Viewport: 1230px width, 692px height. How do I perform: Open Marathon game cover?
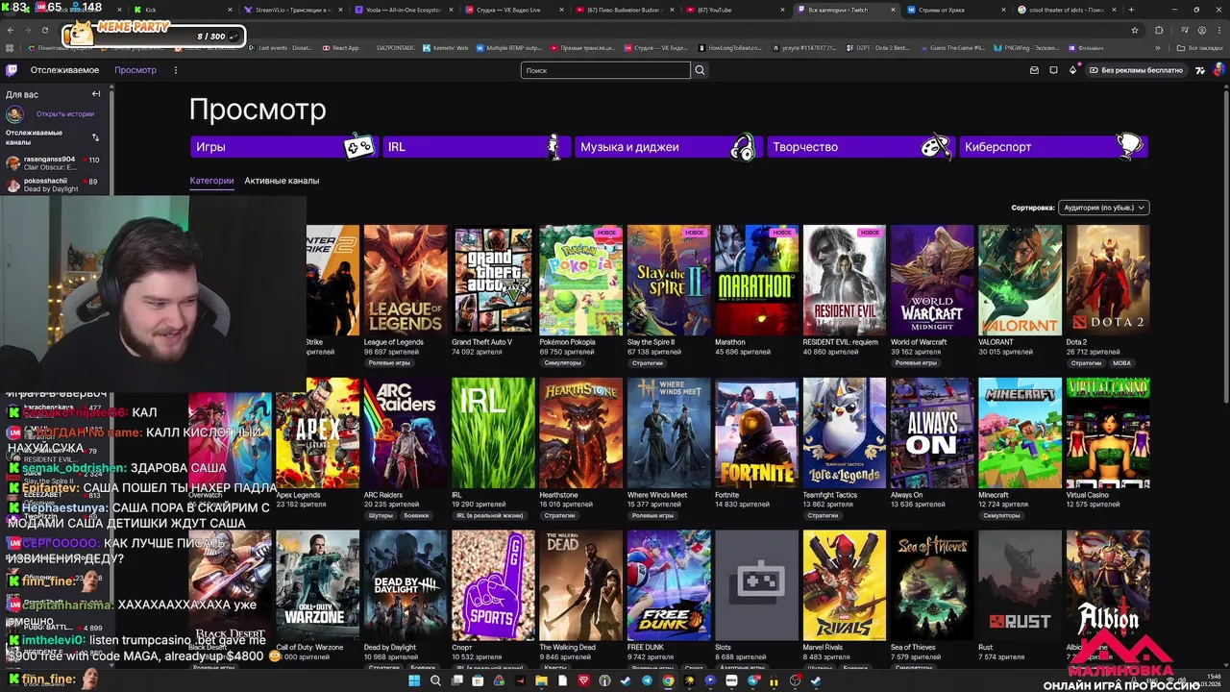[756, 281]
